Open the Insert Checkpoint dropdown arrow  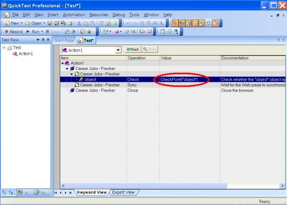[x=110, y=32]
